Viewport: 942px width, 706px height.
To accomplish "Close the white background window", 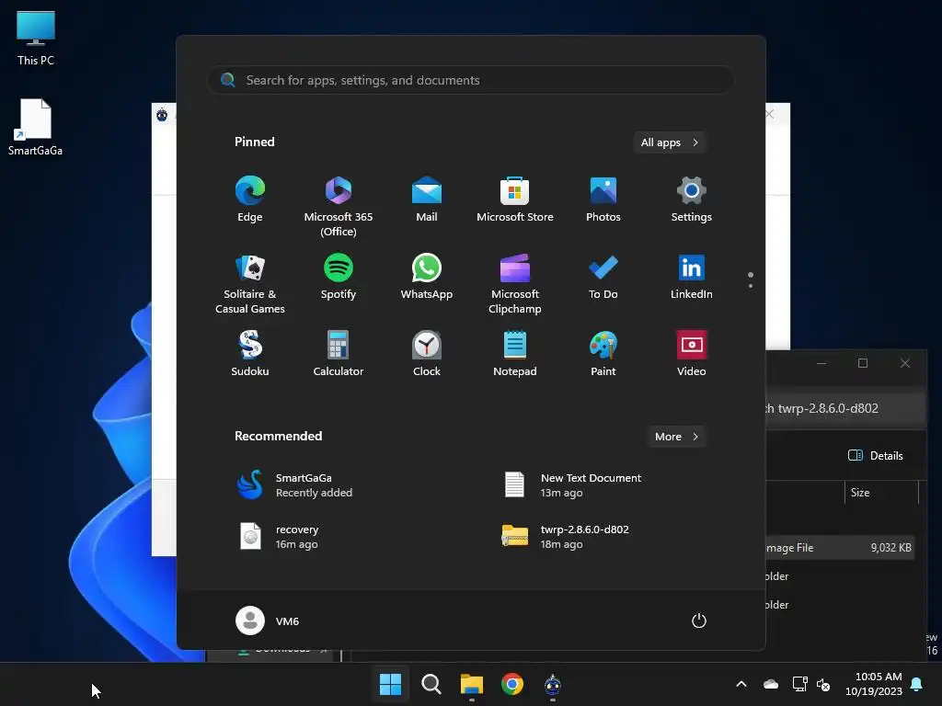I will click(770, 113).
